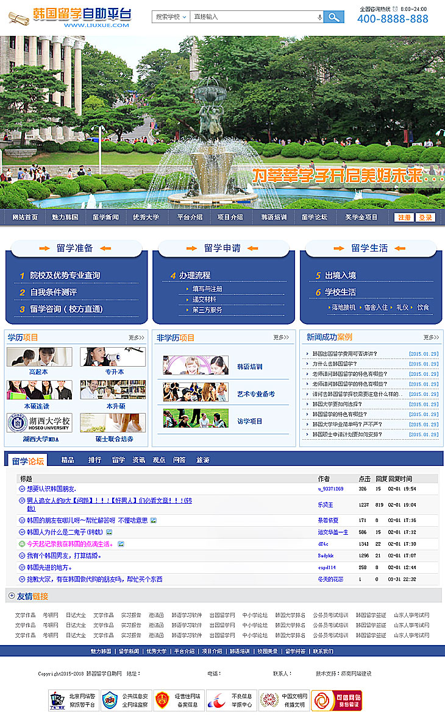The width and height of the screenshot is (445, 723).
Task: Switch to the 精品 forum tab
Action: pos(68,460)
